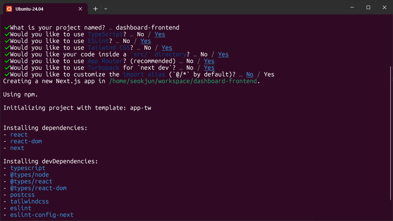393x221 pixels.
Task: Click the Yes answer for TypeScript
Action: pyautogui.click(x=160, y=34)
